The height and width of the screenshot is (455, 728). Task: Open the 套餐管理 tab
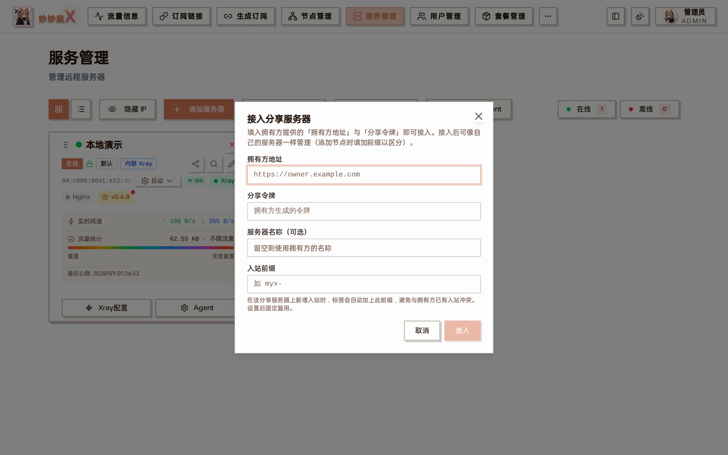point(504,16)
